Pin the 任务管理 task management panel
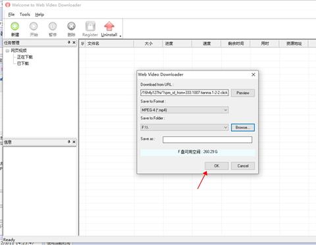 [69, 42]
